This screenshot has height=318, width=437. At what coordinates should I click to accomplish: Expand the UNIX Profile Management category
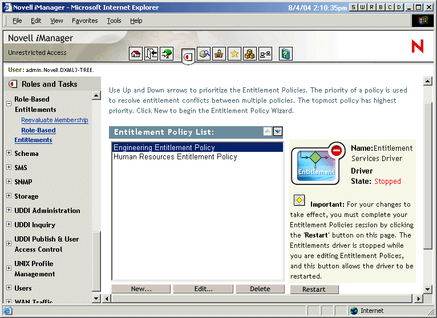click(x=9, y=268)
